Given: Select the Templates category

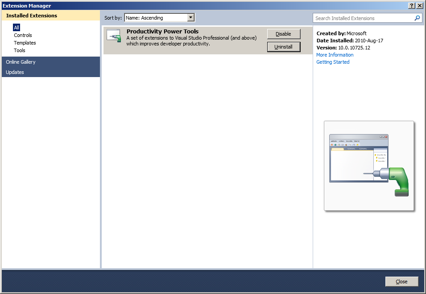Looking at the screenshot, I should (x=25, y=43).
